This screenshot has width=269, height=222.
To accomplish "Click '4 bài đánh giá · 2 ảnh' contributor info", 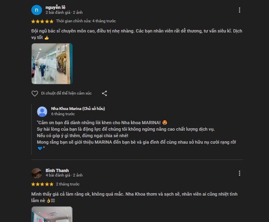I will pyautogui.click(x=64, y=175).
